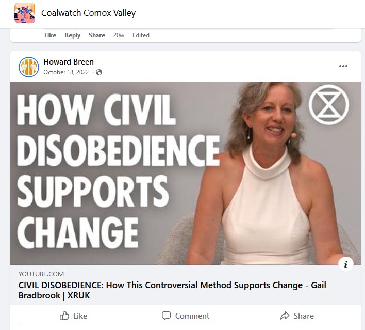Click the Share arrow icon

[x=285, y=316]
